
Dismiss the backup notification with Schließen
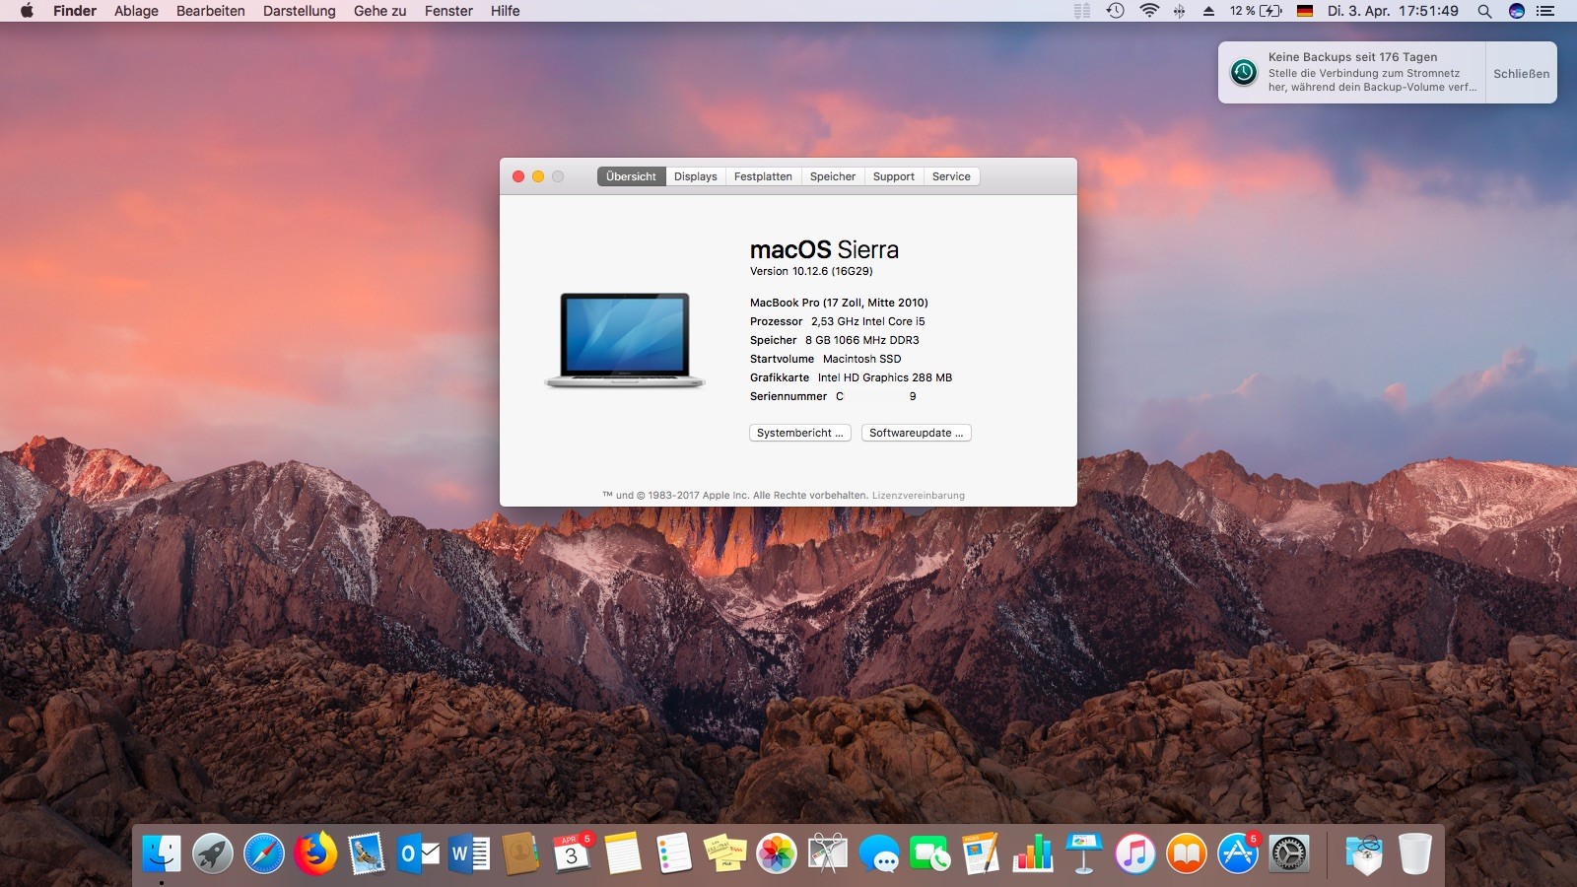click(x=1521, y=73)
